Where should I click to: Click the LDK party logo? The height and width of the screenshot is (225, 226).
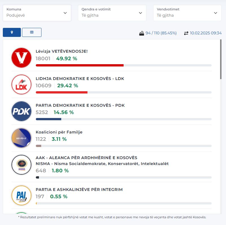(x=21, y=84)
